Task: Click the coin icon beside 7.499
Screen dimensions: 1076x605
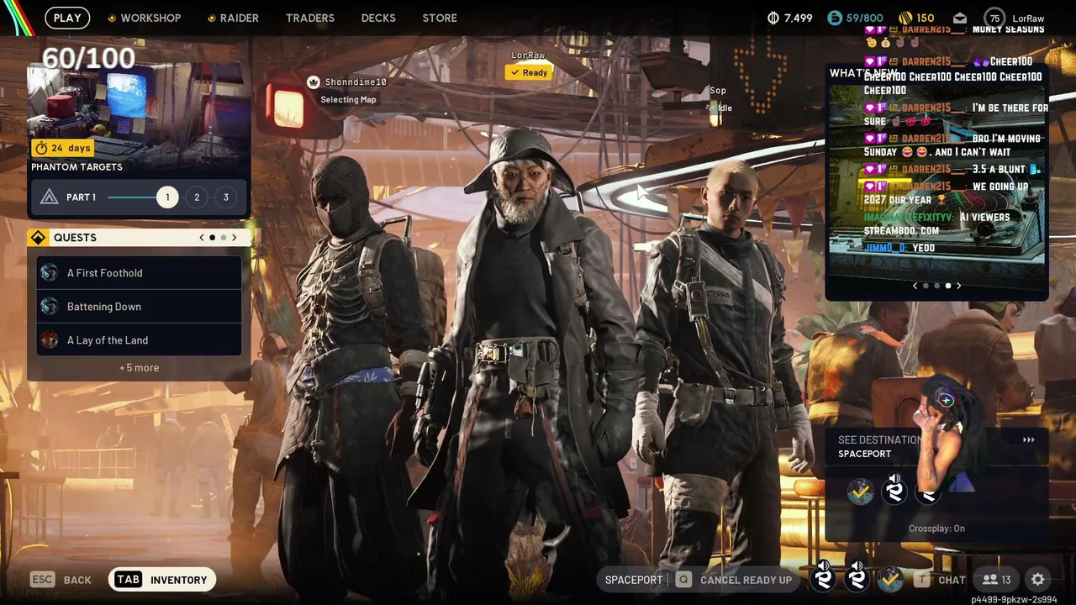Action: [773, 18]
